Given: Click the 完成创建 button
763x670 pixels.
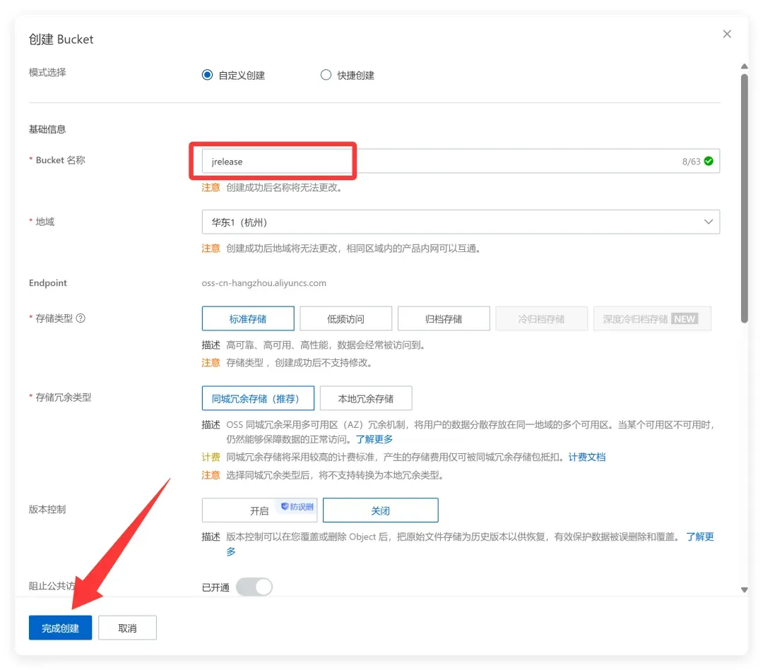Looking at the screenshot, I should click(x=60, y=628).
